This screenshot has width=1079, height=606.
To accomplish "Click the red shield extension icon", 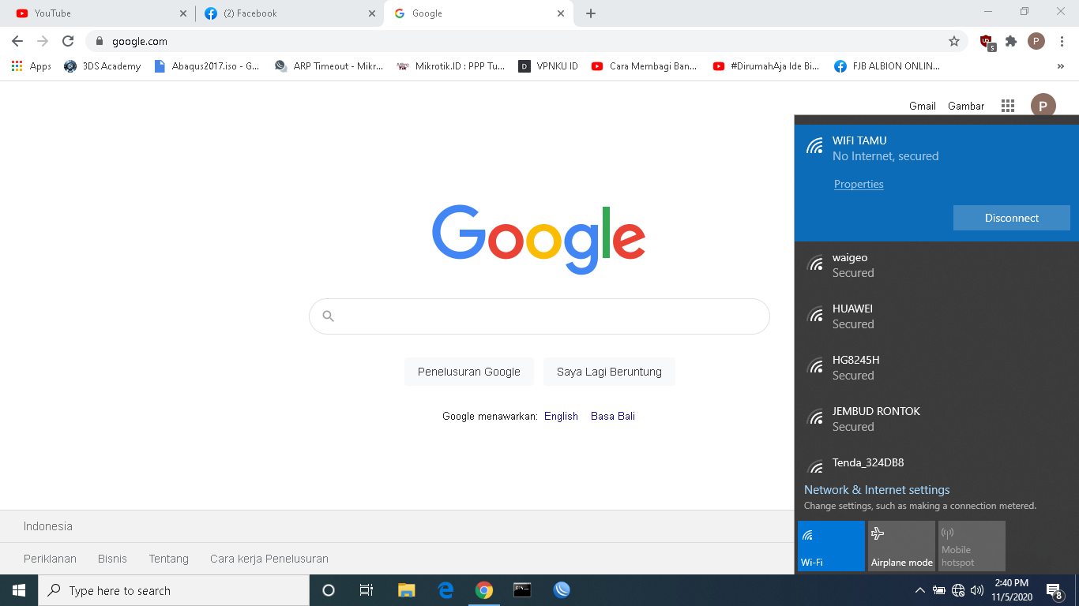I will (987, 42).
